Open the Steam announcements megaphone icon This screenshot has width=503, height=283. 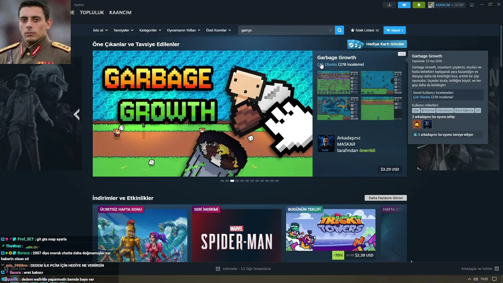404,5
